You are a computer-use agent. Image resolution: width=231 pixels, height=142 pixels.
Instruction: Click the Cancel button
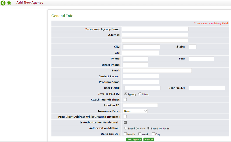pyautogui.click(x=149, y=139)
